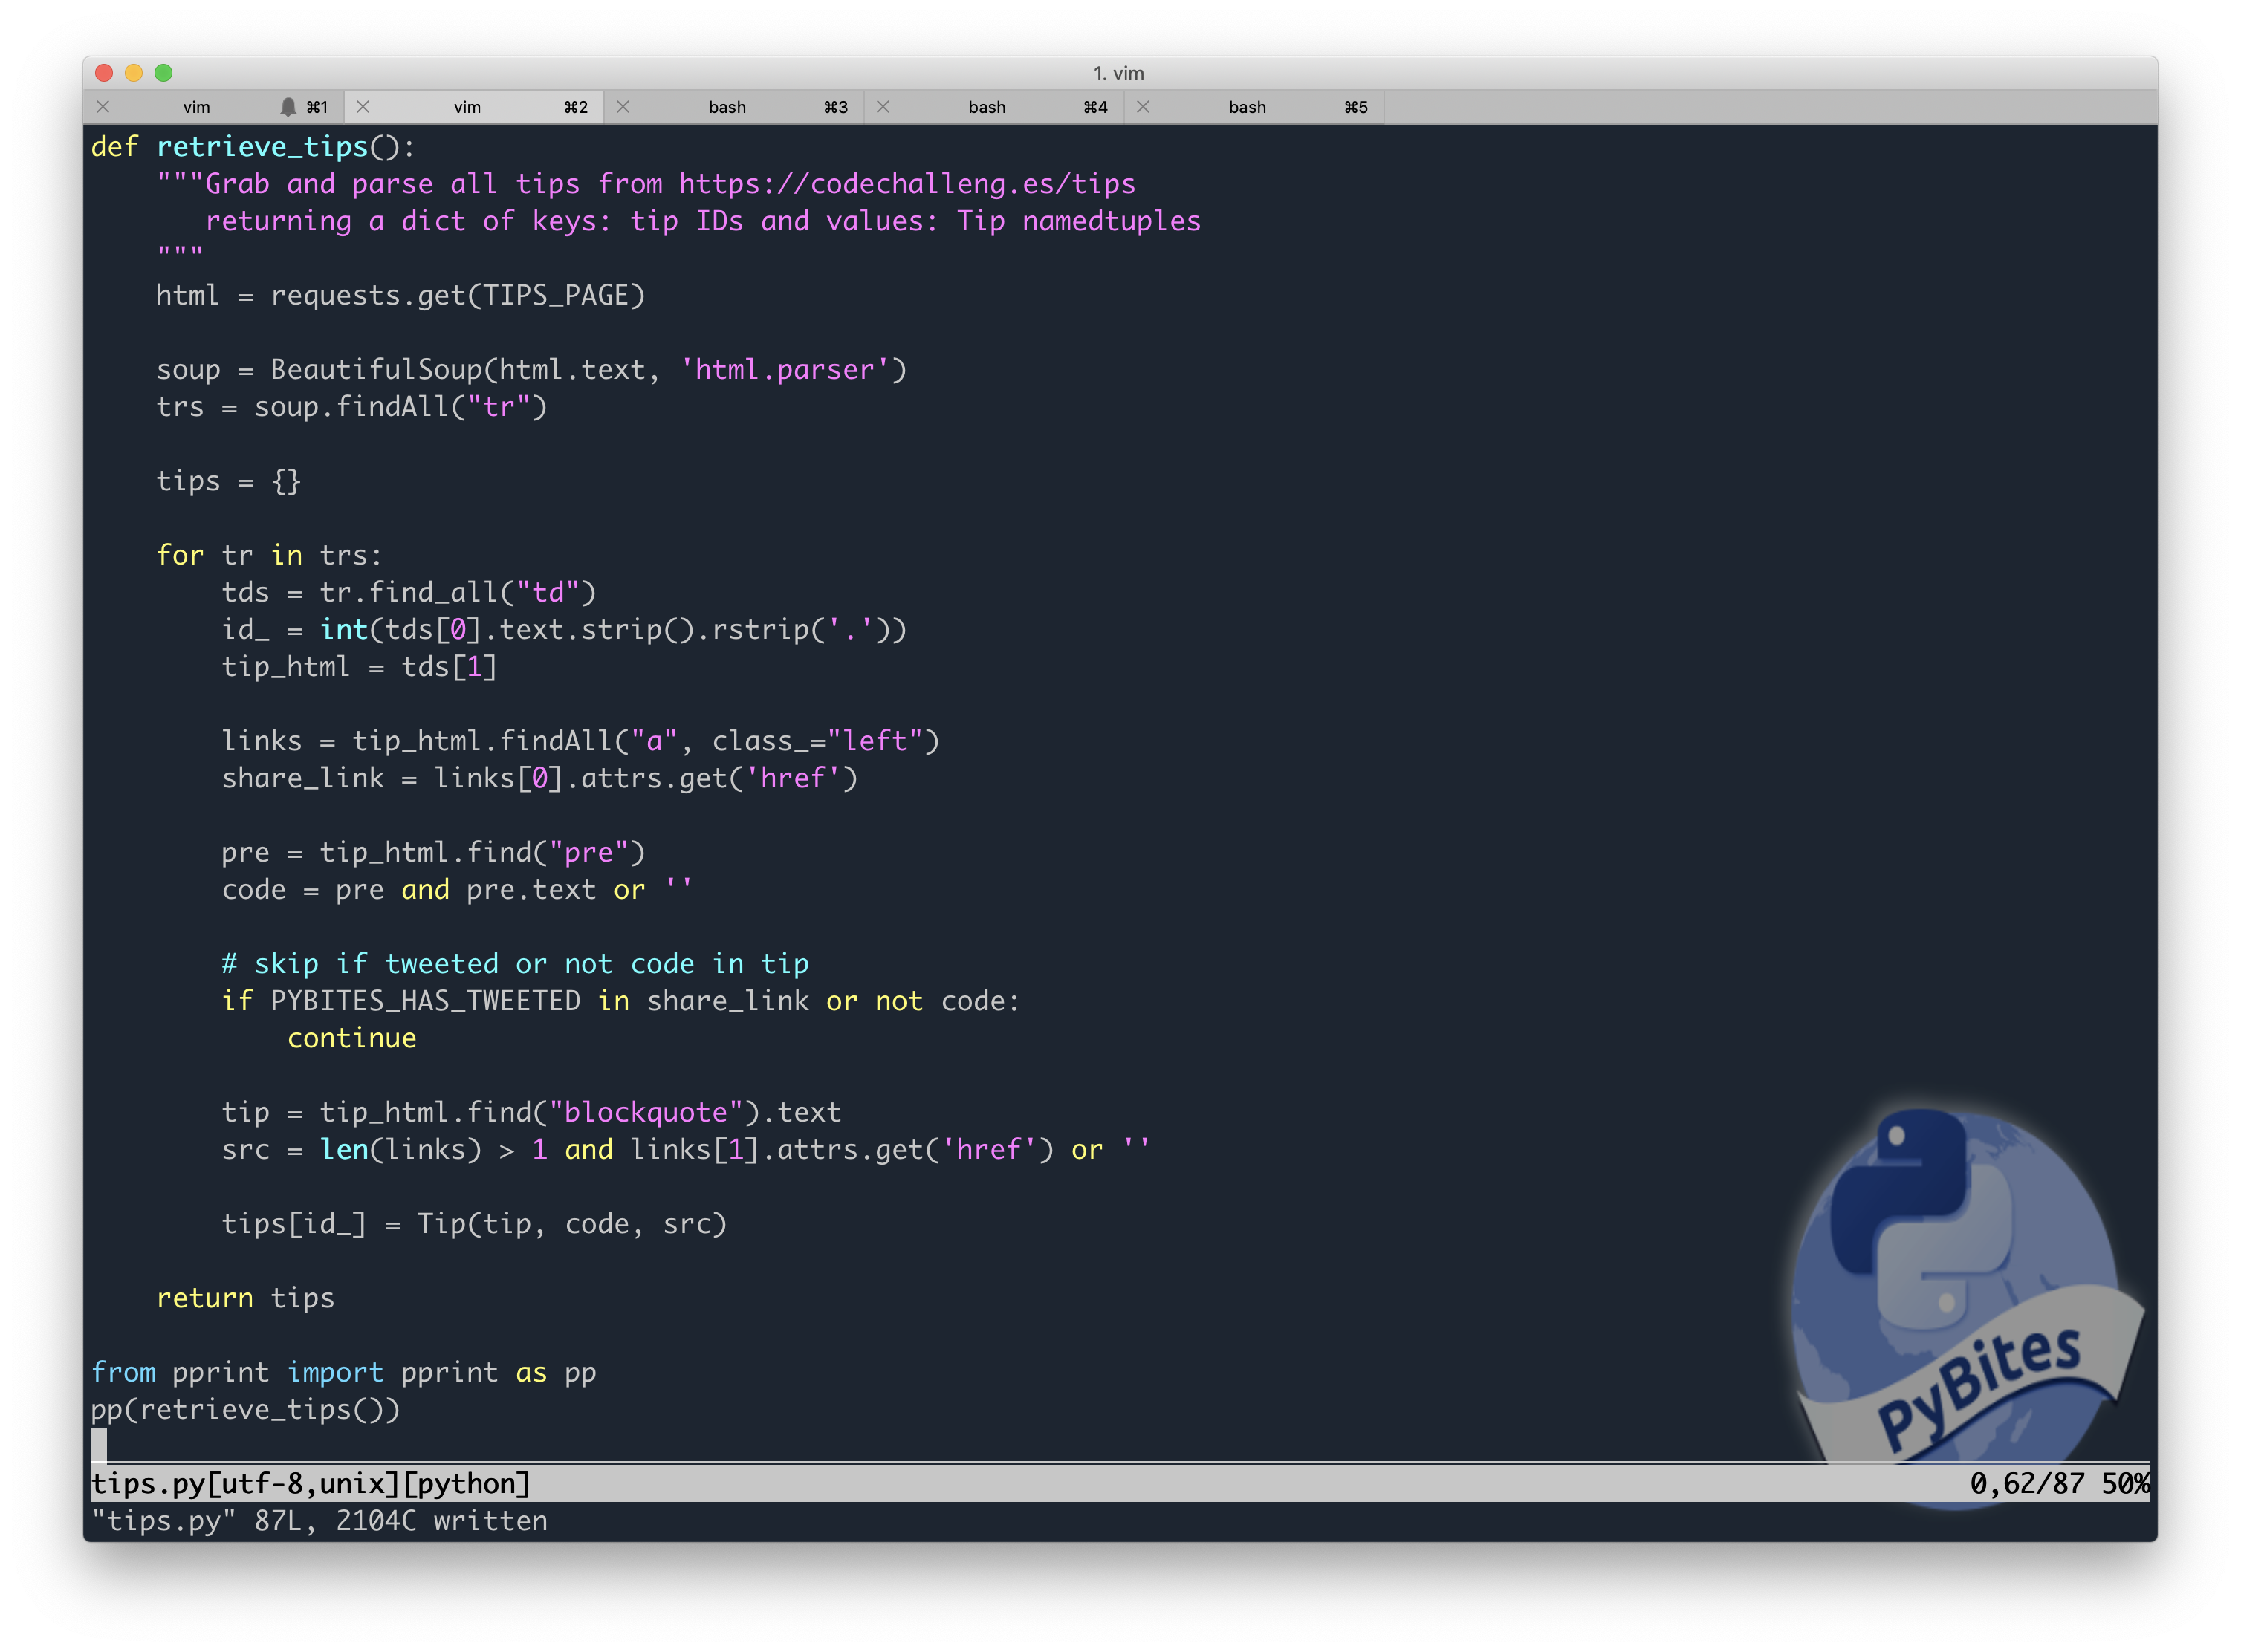2241x1652 pixels.
Task: Close the bash ⌘3 tab
Action: 623,107
